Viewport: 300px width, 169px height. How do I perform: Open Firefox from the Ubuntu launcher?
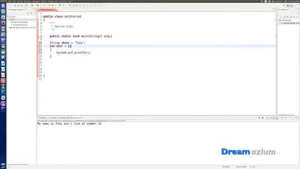click(x=3, y=23)
